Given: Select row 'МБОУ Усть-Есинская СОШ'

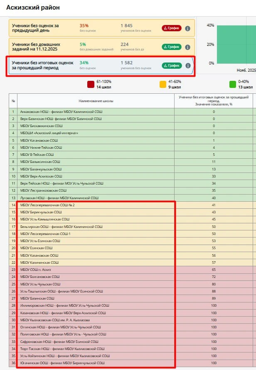Looking at the screenshot, I should [x=131, y=241].
